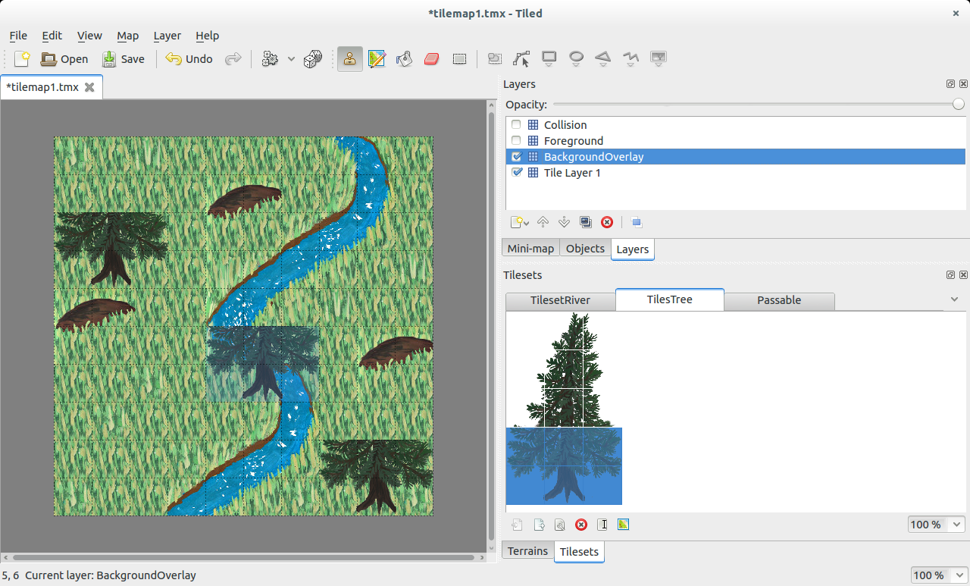Toggle highlight of other layers icon
Image resolution: width=970 pixels, height=586 pixels.
point(637,222)
